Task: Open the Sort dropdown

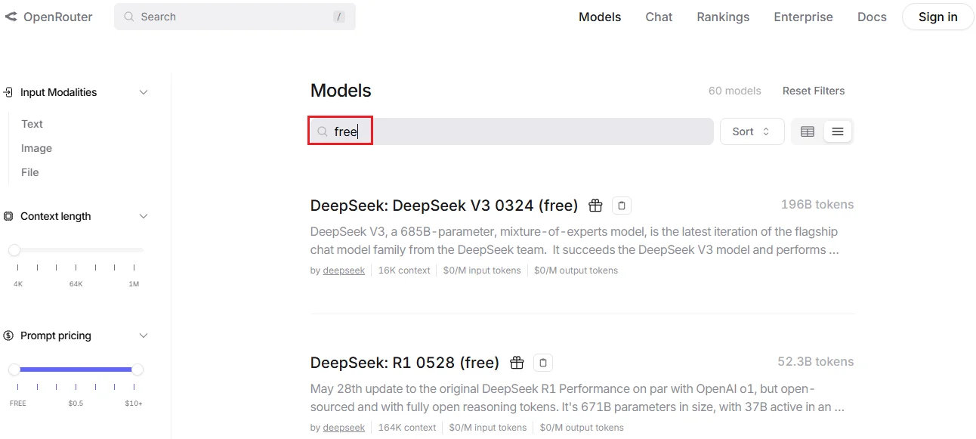Action: pyautogui.click(x=752, y=131)
